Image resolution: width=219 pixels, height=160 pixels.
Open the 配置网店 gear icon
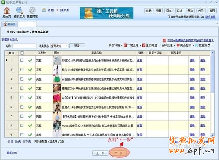tap(32, 11)
